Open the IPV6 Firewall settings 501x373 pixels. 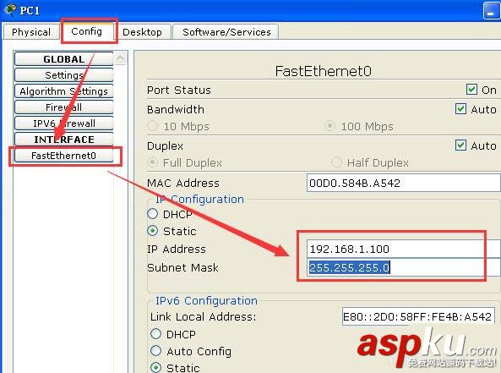tap(63, 123)
